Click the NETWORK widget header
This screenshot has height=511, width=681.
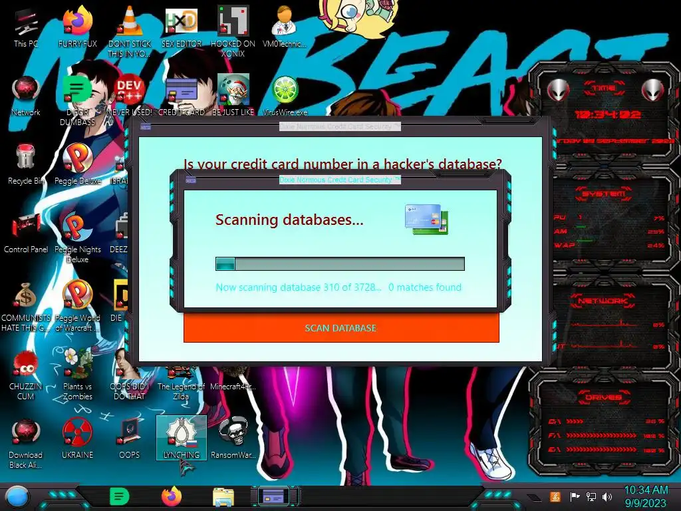(604, 301)
